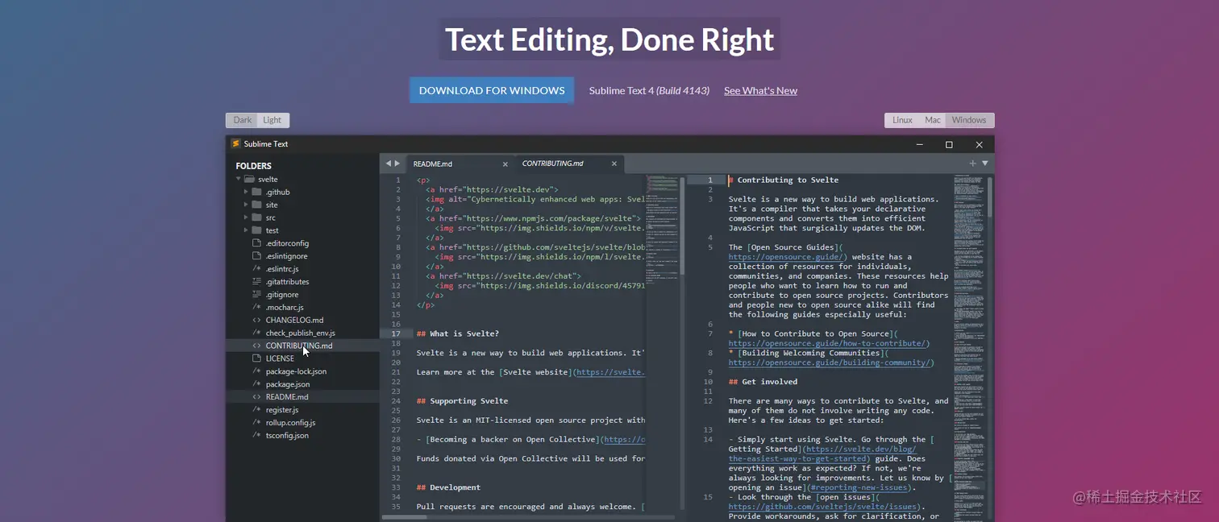Close the README.md tab

(x=505, y=164)
